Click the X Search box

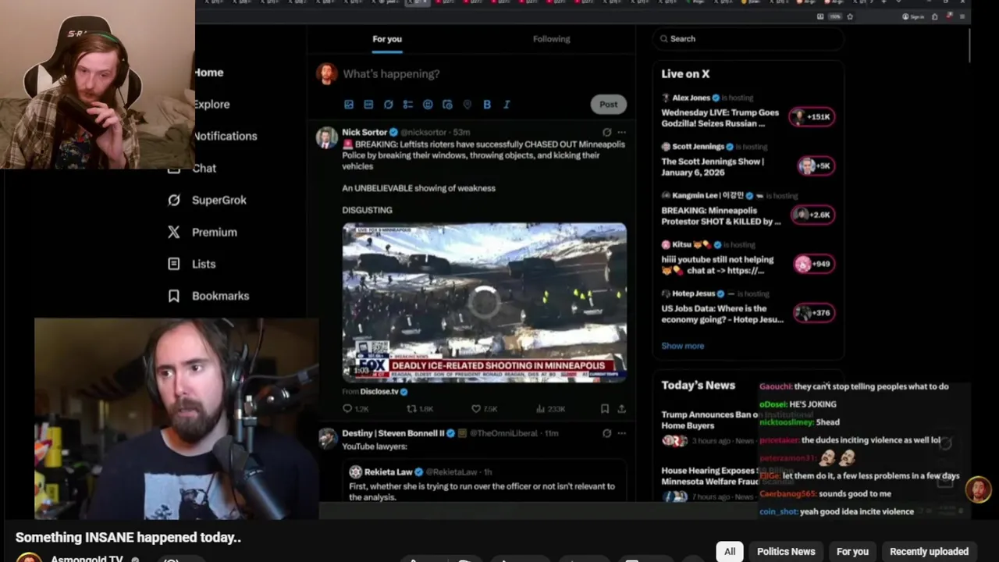click(748, 39)
